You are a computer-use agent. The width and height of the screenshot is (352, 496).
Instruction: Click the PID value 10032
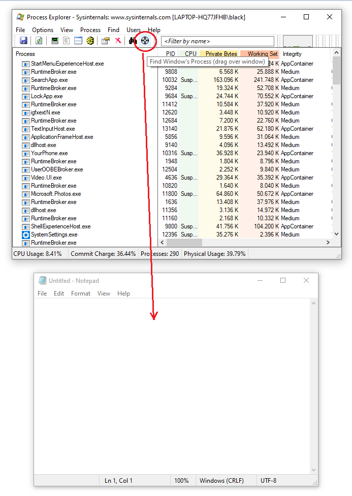(x=170, y=80)
